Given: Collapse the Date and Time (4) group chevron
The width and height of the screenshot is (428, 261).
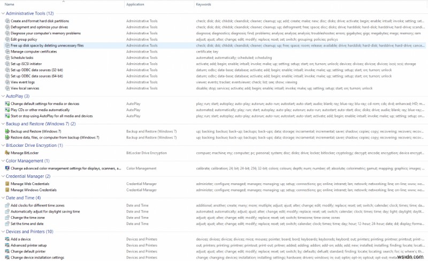Looking at the screenshot, I should click(3, 198).
